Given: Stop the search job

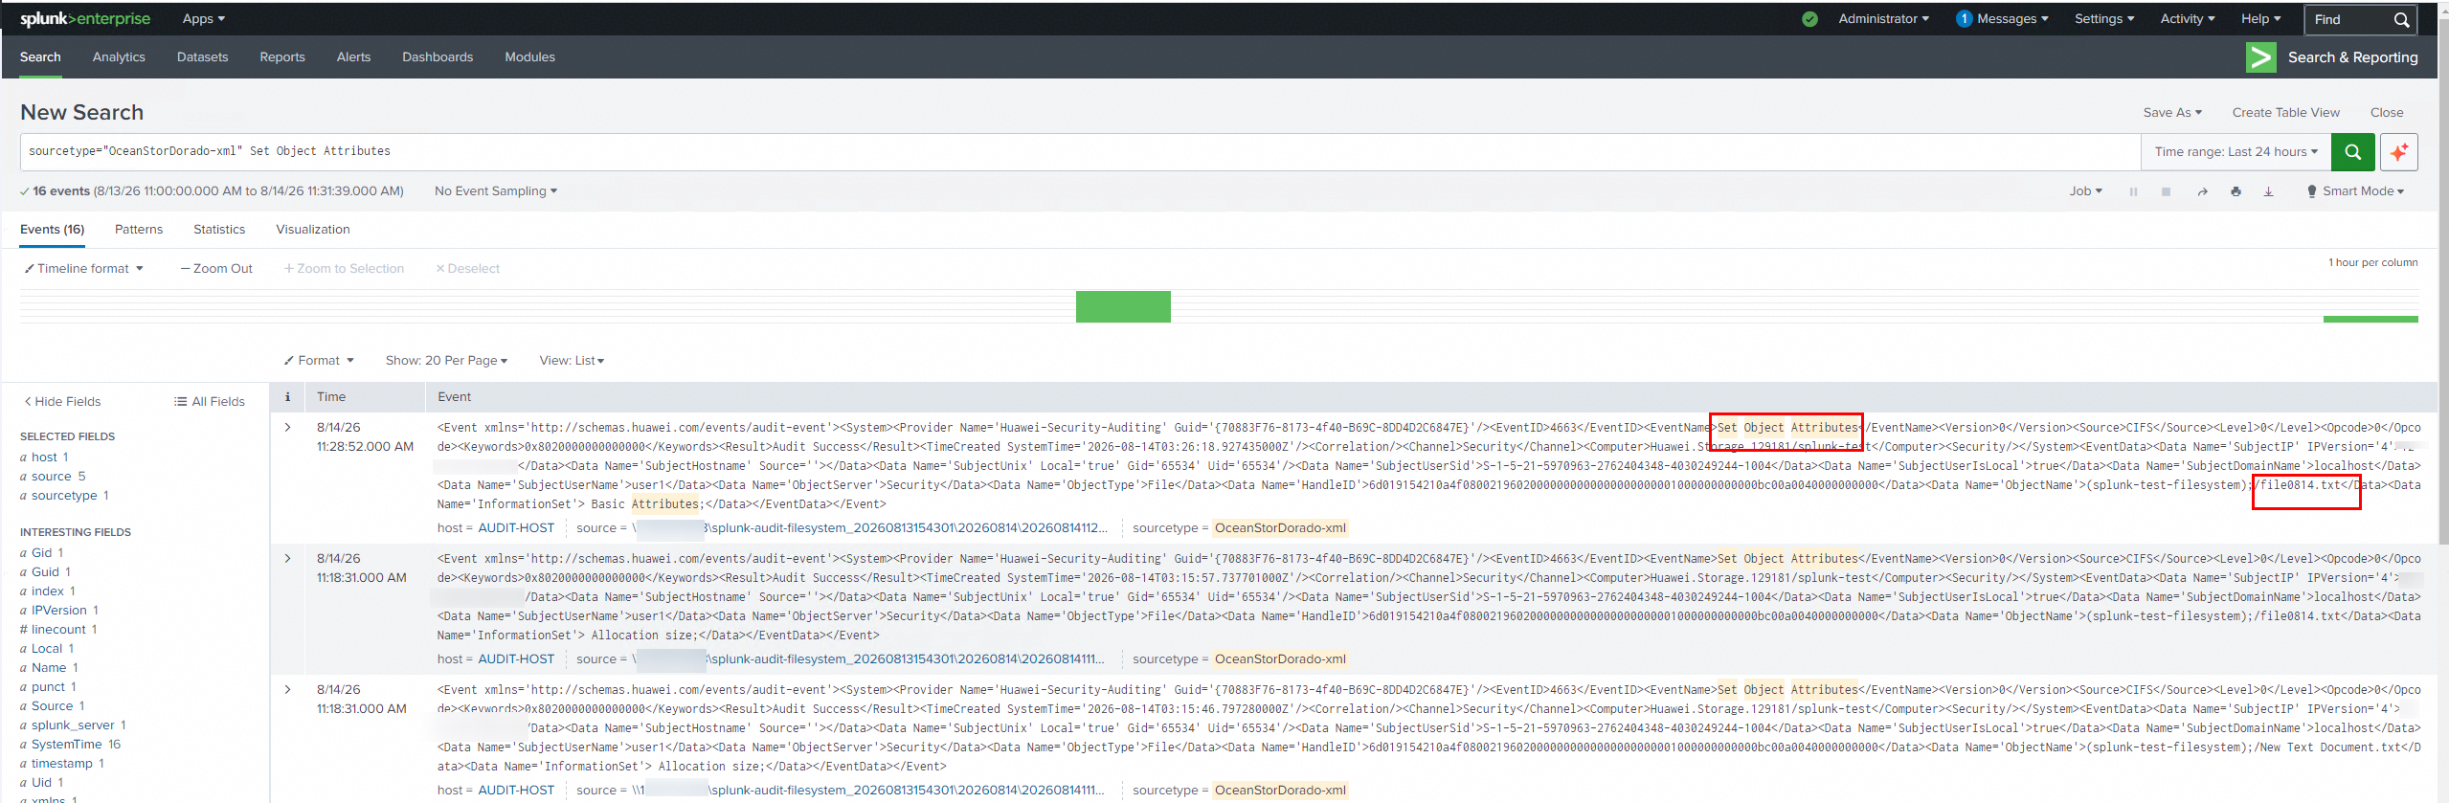Looking at the screenshot, I should [x=2166, y=191].
